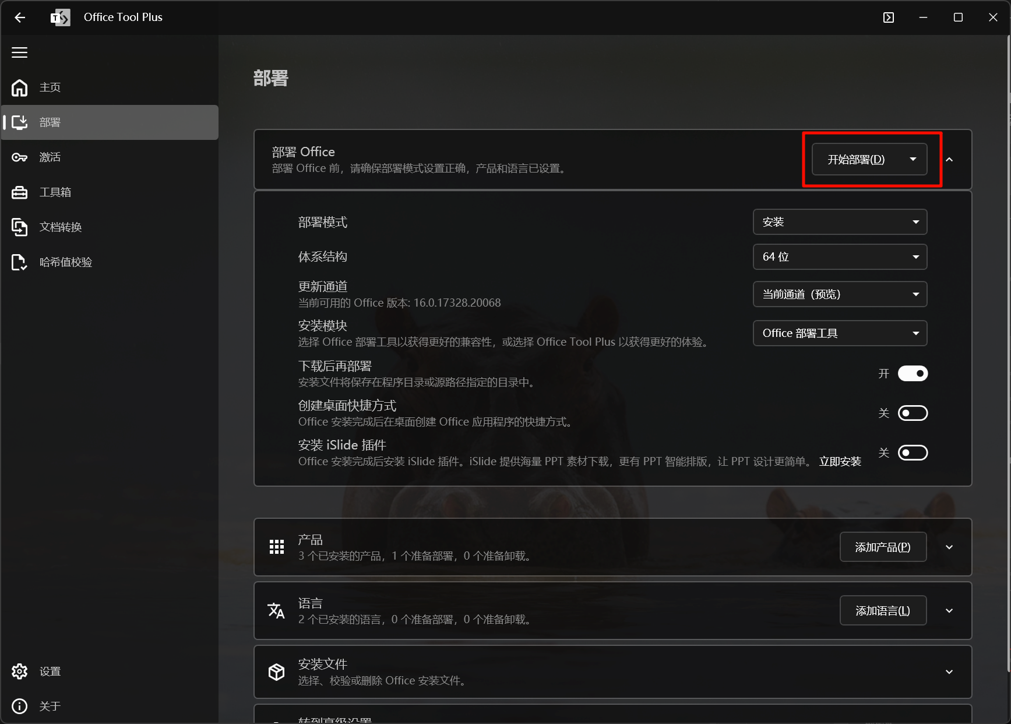Open the 更新通道 dropdown
This screenshot has height=724, width=1011.
840,294
